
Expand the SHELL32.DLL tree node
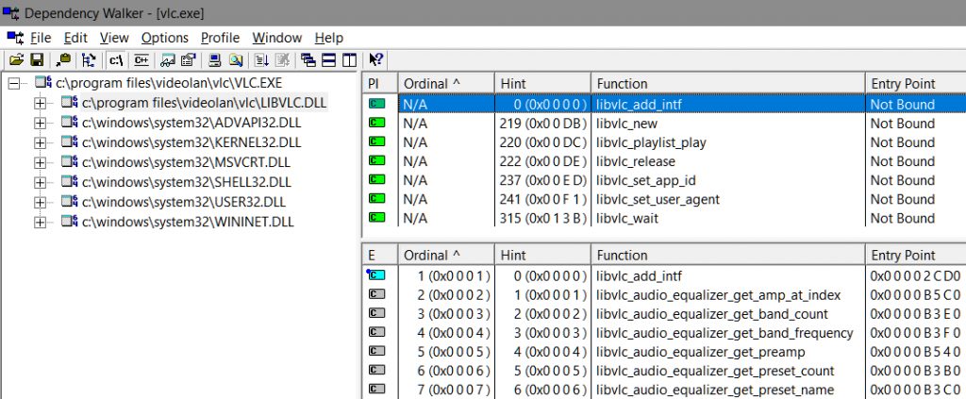click(x=40, y=183)
